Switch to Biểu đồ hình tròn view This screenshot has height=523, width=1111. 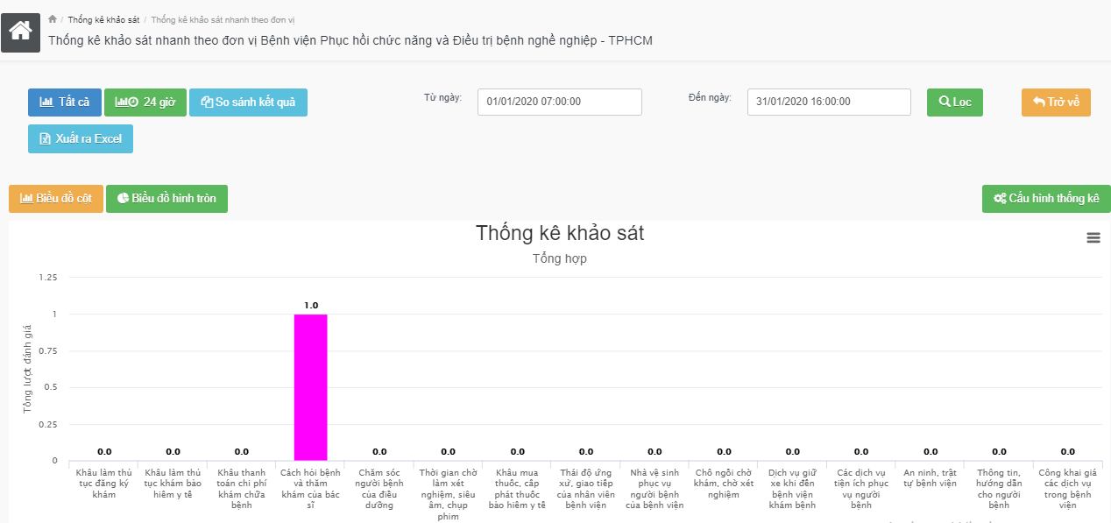(x=166, y=199)
